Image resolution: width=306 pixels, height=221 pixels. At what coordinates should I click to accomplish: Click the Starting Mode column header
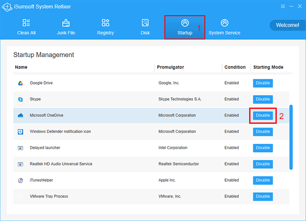pyautogui.click(x=268, y=67)
